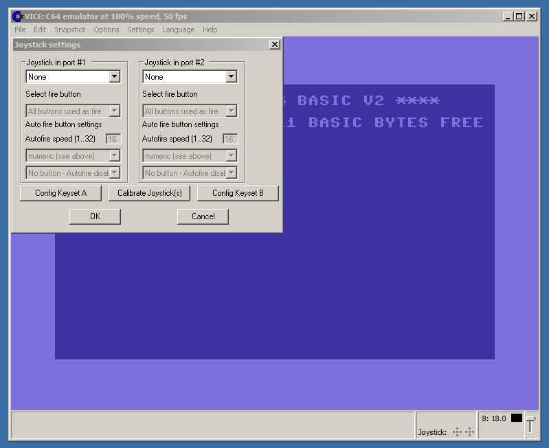Image resolution: width=549 pixels, height=448 pixels.
Task: Cancel the Joystick settings dialog
Action: point(203,216)
